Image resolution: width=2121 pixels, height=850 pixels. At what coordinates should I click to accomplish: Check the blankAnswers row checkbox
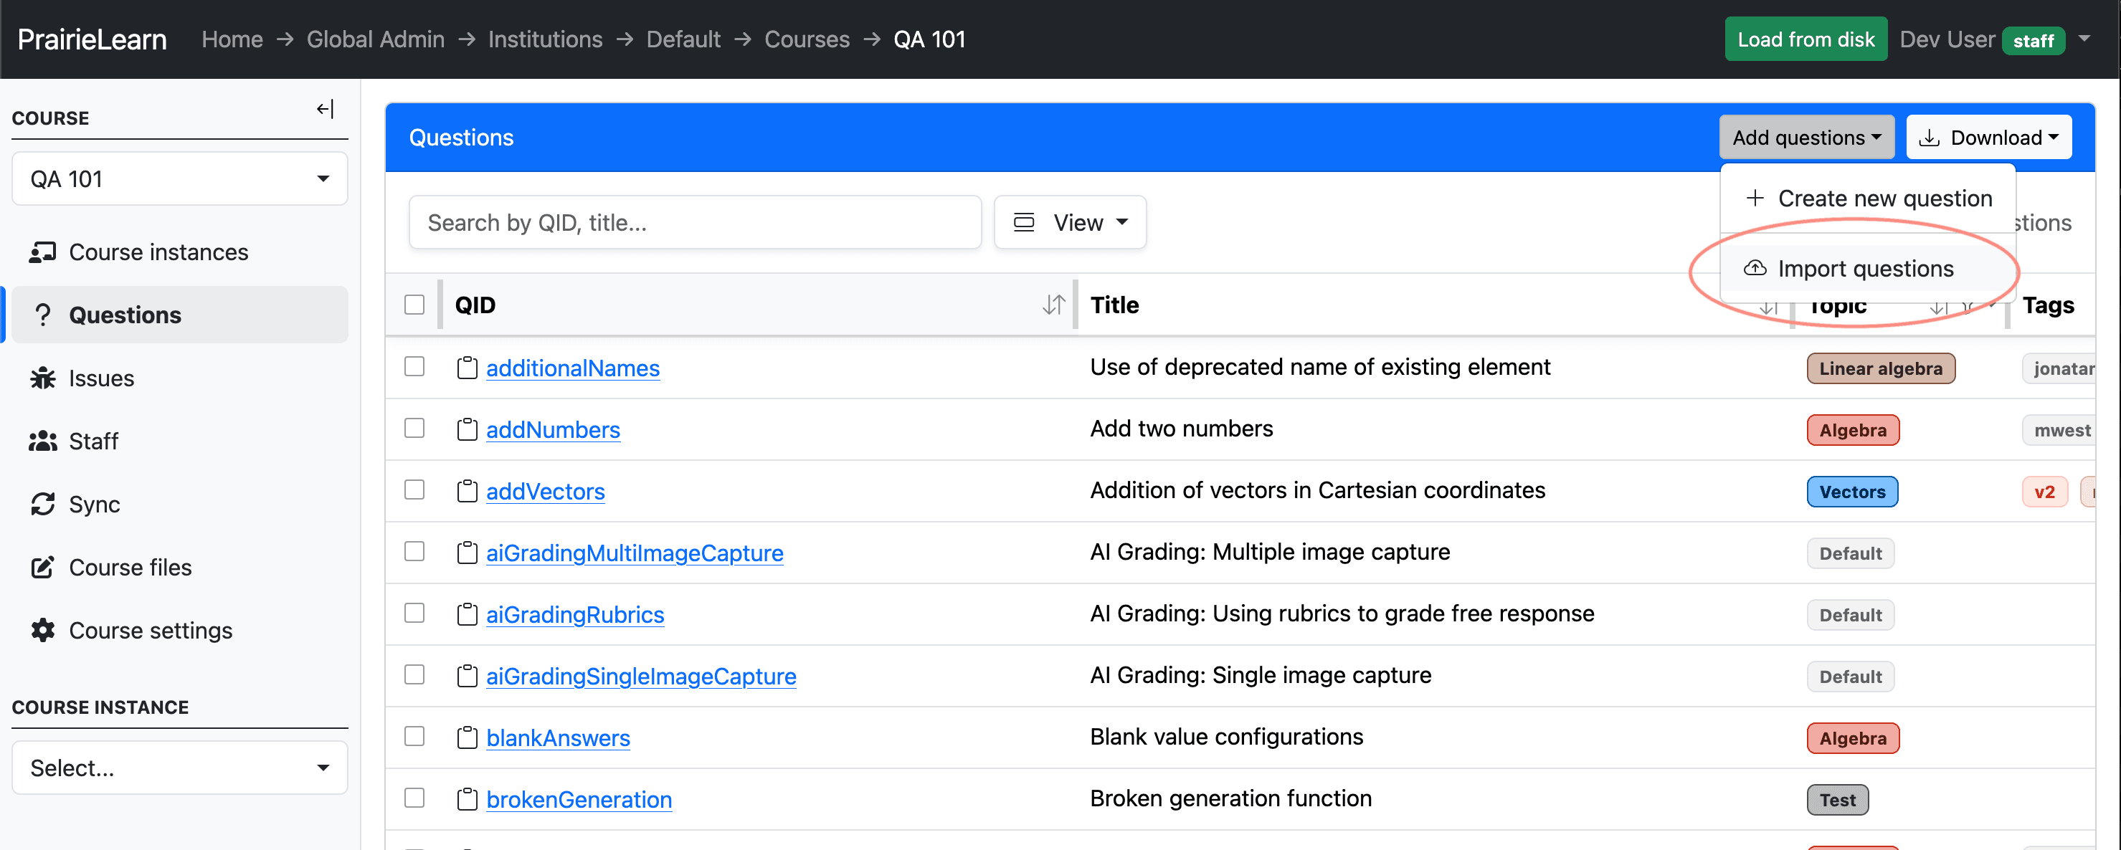414,737
